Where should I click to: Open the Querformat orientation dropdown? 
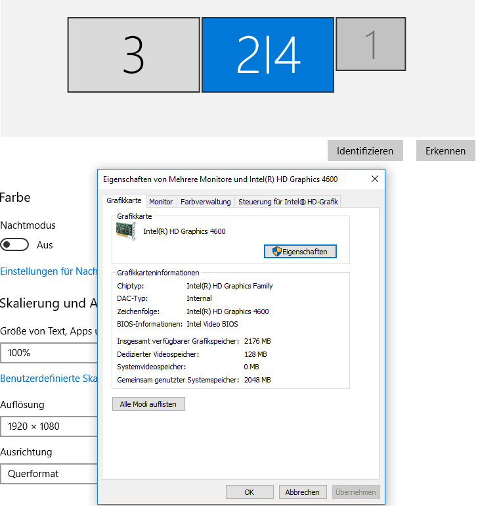click(x=49, y=473)
